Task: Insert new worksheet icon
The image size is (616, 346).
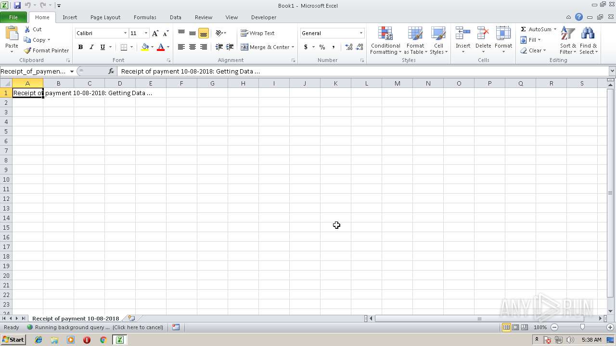Action: (x=131, y=319)
